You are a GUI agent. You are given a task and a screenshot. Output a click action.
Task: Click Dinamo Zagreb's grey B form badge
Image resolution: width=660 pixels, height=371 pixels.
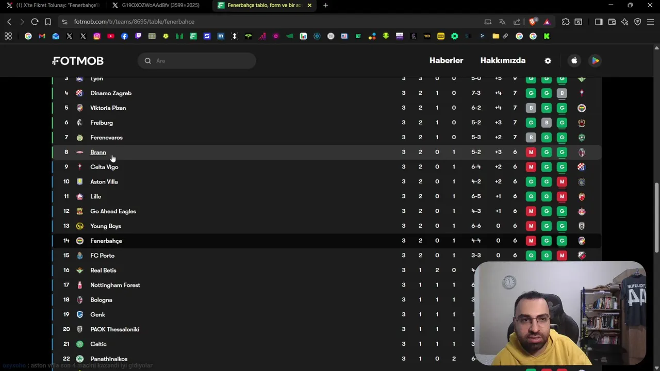(562, 93)
